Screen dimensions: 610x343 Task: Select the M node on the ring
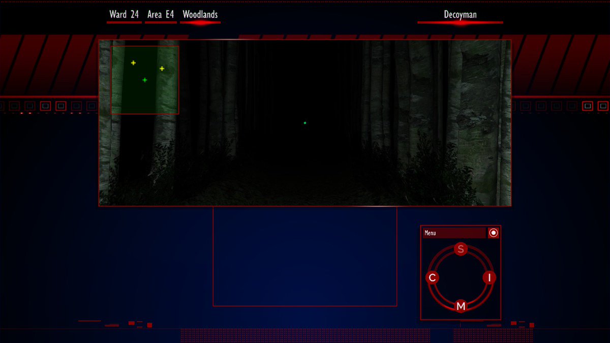point(461,306)
